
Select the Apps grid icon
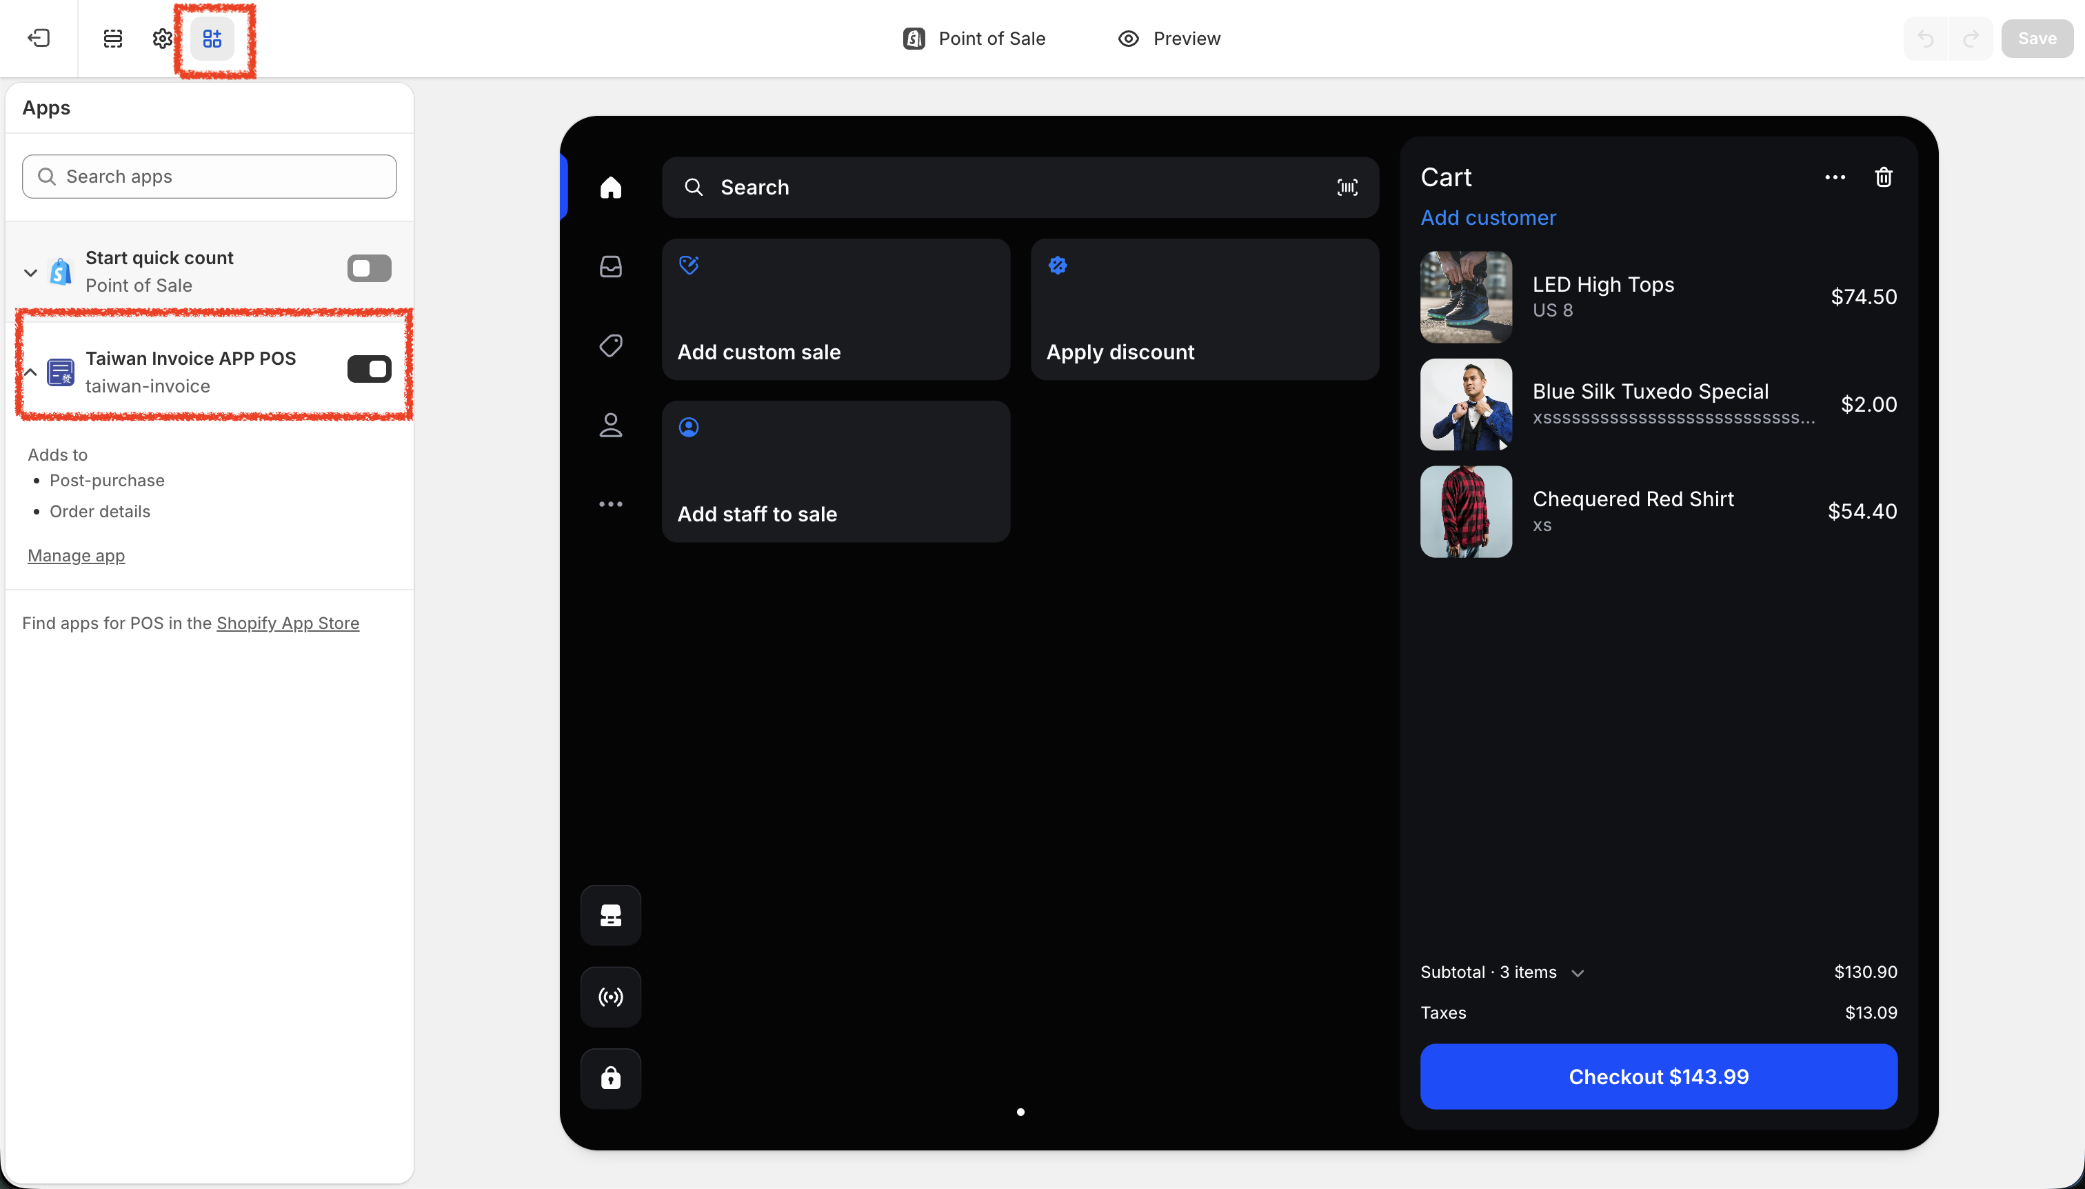pyautogui.click(x=212, y=39)
